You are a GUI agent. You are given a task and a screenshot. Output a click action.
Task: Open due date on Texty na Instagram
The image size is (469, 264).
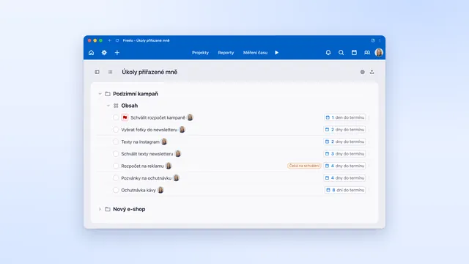[344, 142]
